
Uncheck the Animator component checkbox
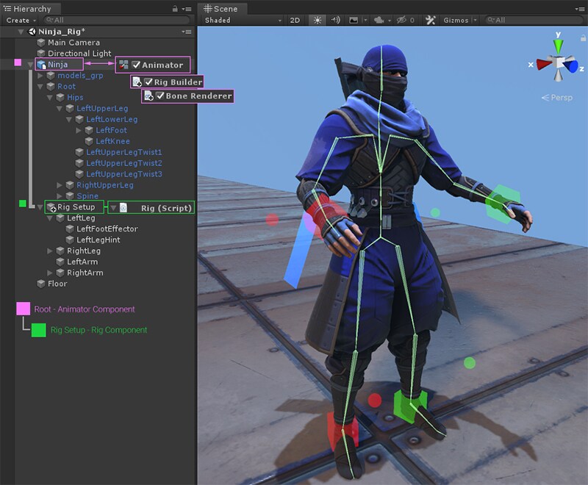135,65
